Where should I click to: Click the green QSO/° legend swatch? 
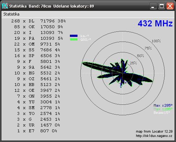tap(74, 39)
